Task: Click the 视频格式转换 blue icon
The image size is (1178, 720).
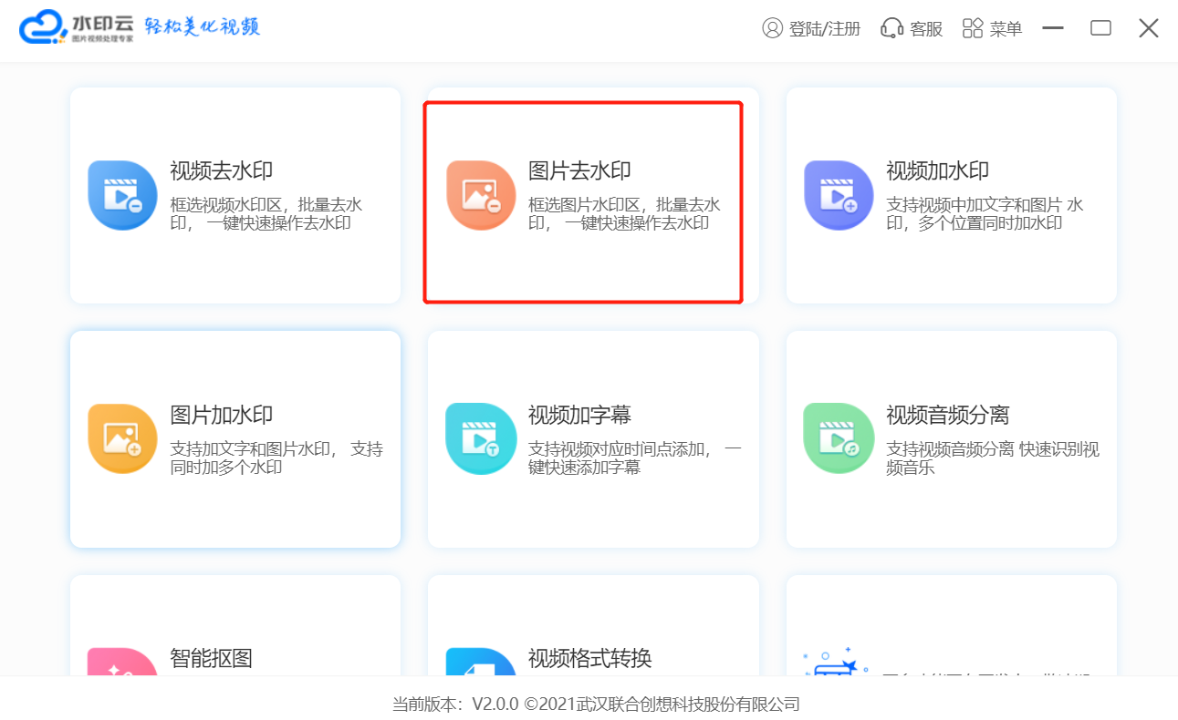Action: [x=481, y=663]
